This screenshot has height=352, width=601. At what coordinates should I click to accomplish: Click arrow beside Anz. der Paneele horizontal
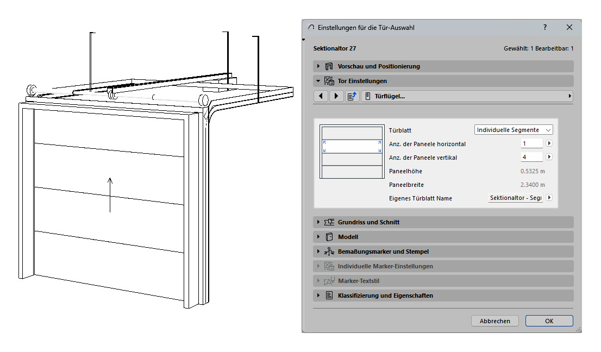coord(549,143)
